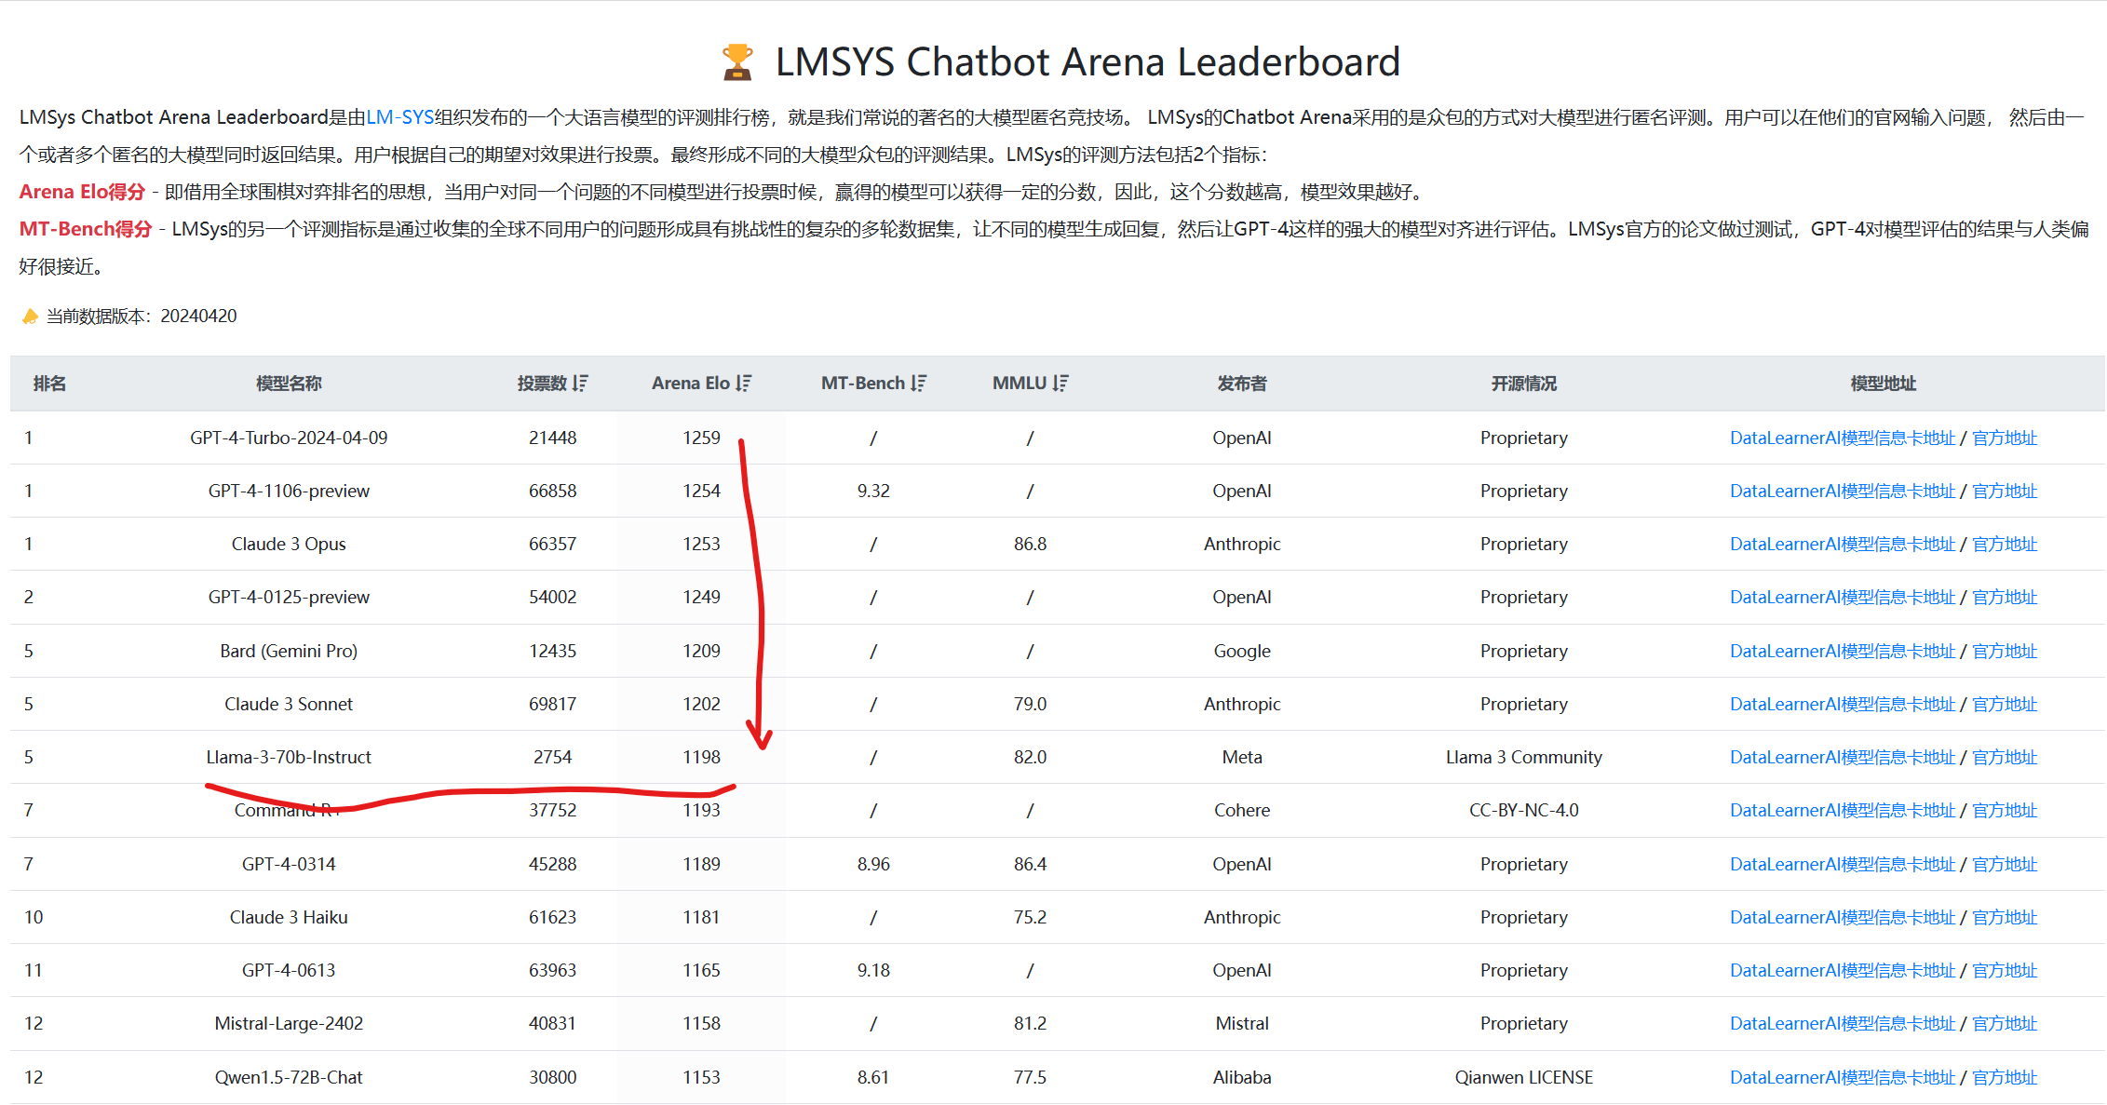This screenshot has width=2107, height=1105.
Task: Click the Qianwen LICENSE cell
Action: pyautogui.click(x=1524, y=1077)
